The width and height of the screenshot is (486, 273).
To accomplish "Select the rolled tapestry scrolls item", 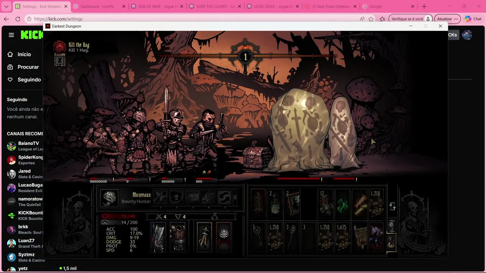I will [360, 204].
